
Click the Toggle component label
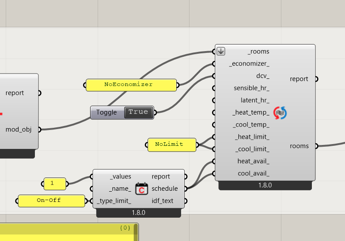pos(106,112)
